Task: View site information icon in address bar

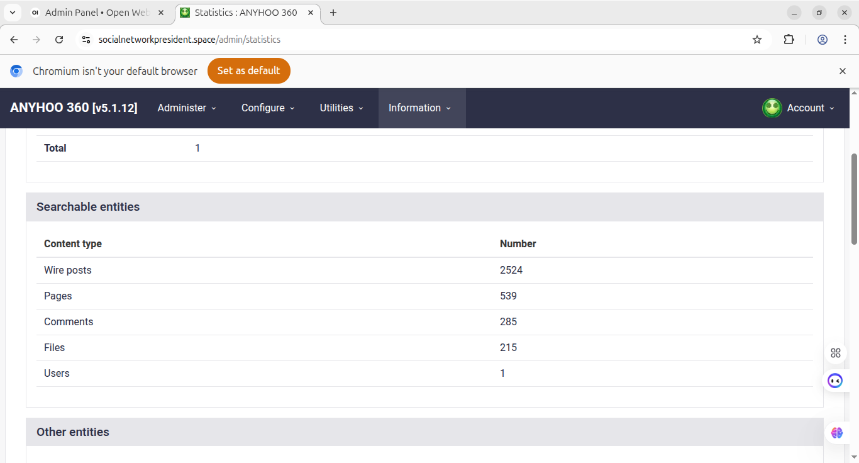Action: click(87, 40)
